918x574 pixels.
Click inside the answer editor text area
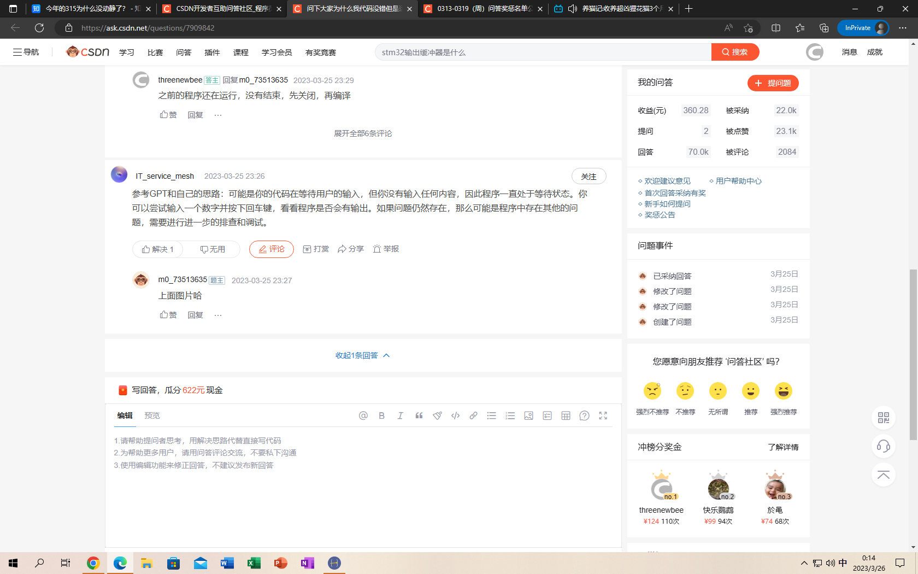(x=363, y=487)
